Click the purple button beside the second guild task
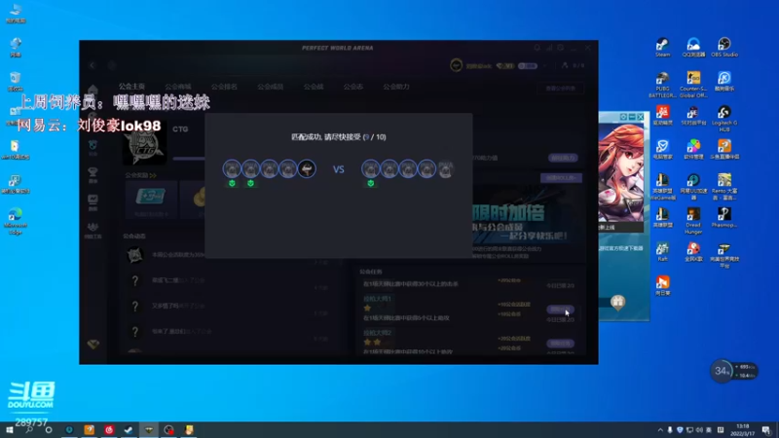 coord(561,344)
